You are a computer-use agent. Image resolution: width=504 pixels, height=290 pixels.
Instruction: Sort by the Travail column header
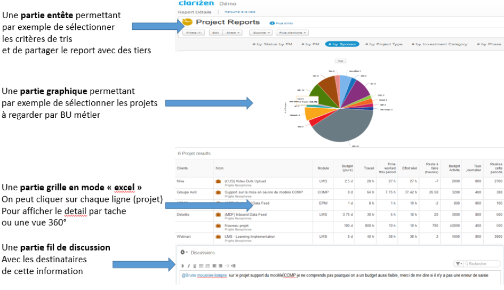pyautogui.click(x=369, y=168)
